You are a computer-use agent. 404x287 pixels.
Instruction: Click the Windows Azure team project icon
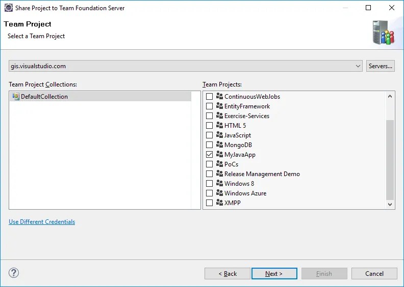coord(219,193)
